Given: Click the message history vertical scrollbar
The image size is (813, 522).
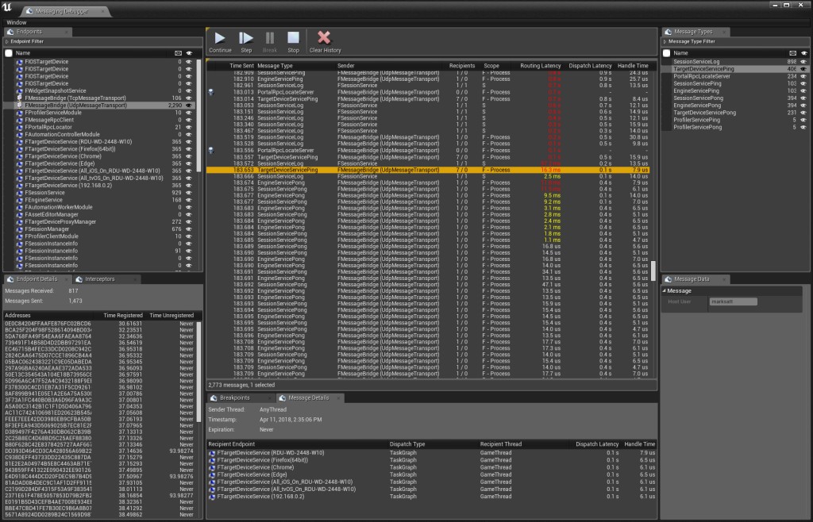Looking at the screenshot, I should (x=653, y=271).
